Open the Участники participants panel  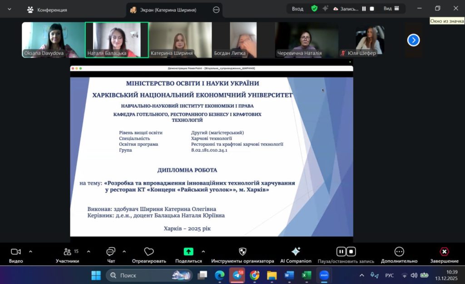(x=67, y=252)
